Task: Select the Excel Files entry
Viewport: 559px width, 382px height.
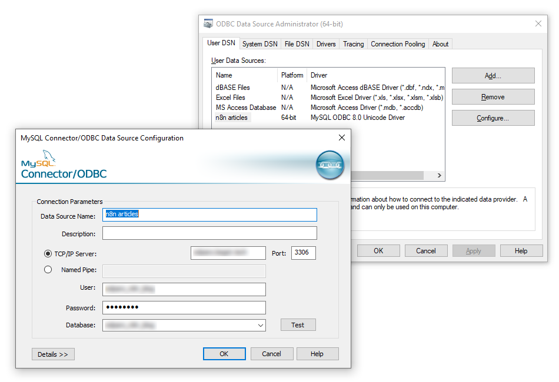Action: coord(231,97)
